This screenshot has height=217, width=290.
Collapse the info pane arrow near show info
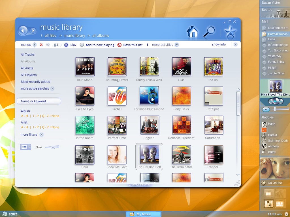click(235, 44)
